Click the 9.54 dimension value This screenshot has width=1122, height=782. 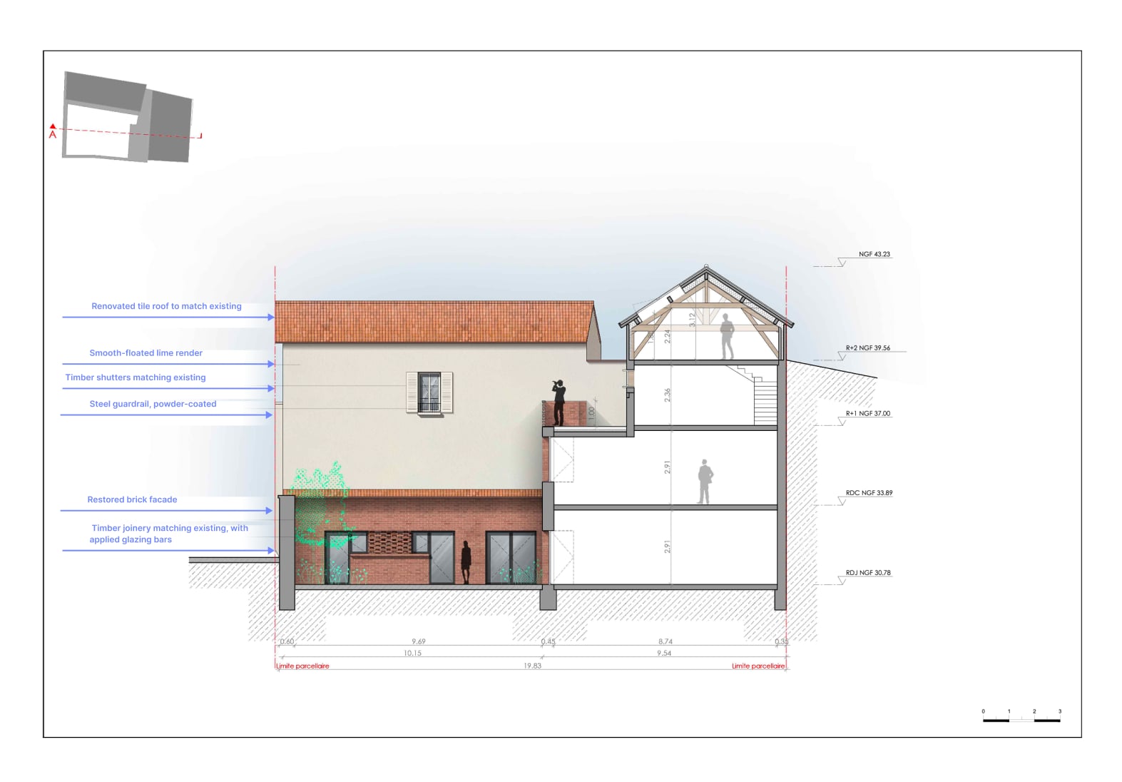(x=664, y=653)
